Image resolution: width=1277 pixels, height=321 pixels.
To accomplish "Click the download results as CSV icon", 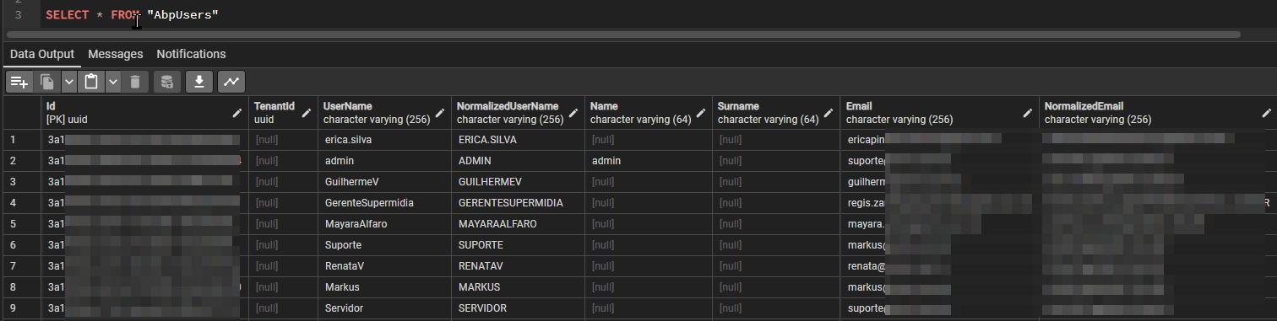I will 199,82.
